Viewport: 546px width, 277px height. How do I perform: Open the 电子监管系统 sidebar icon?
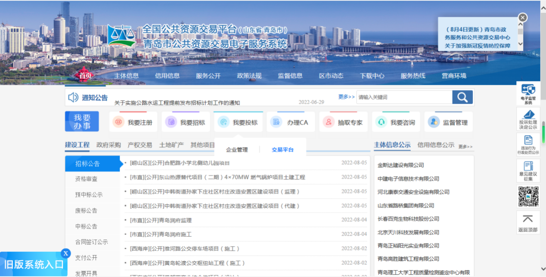tap(528, 94)
